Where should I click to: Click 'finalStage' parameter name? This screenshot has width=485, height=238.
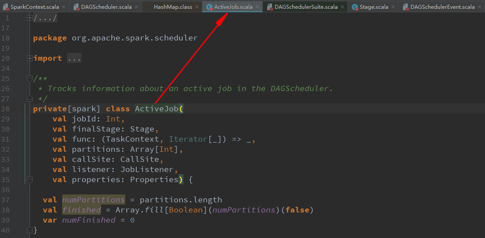(x=96, y=129)
